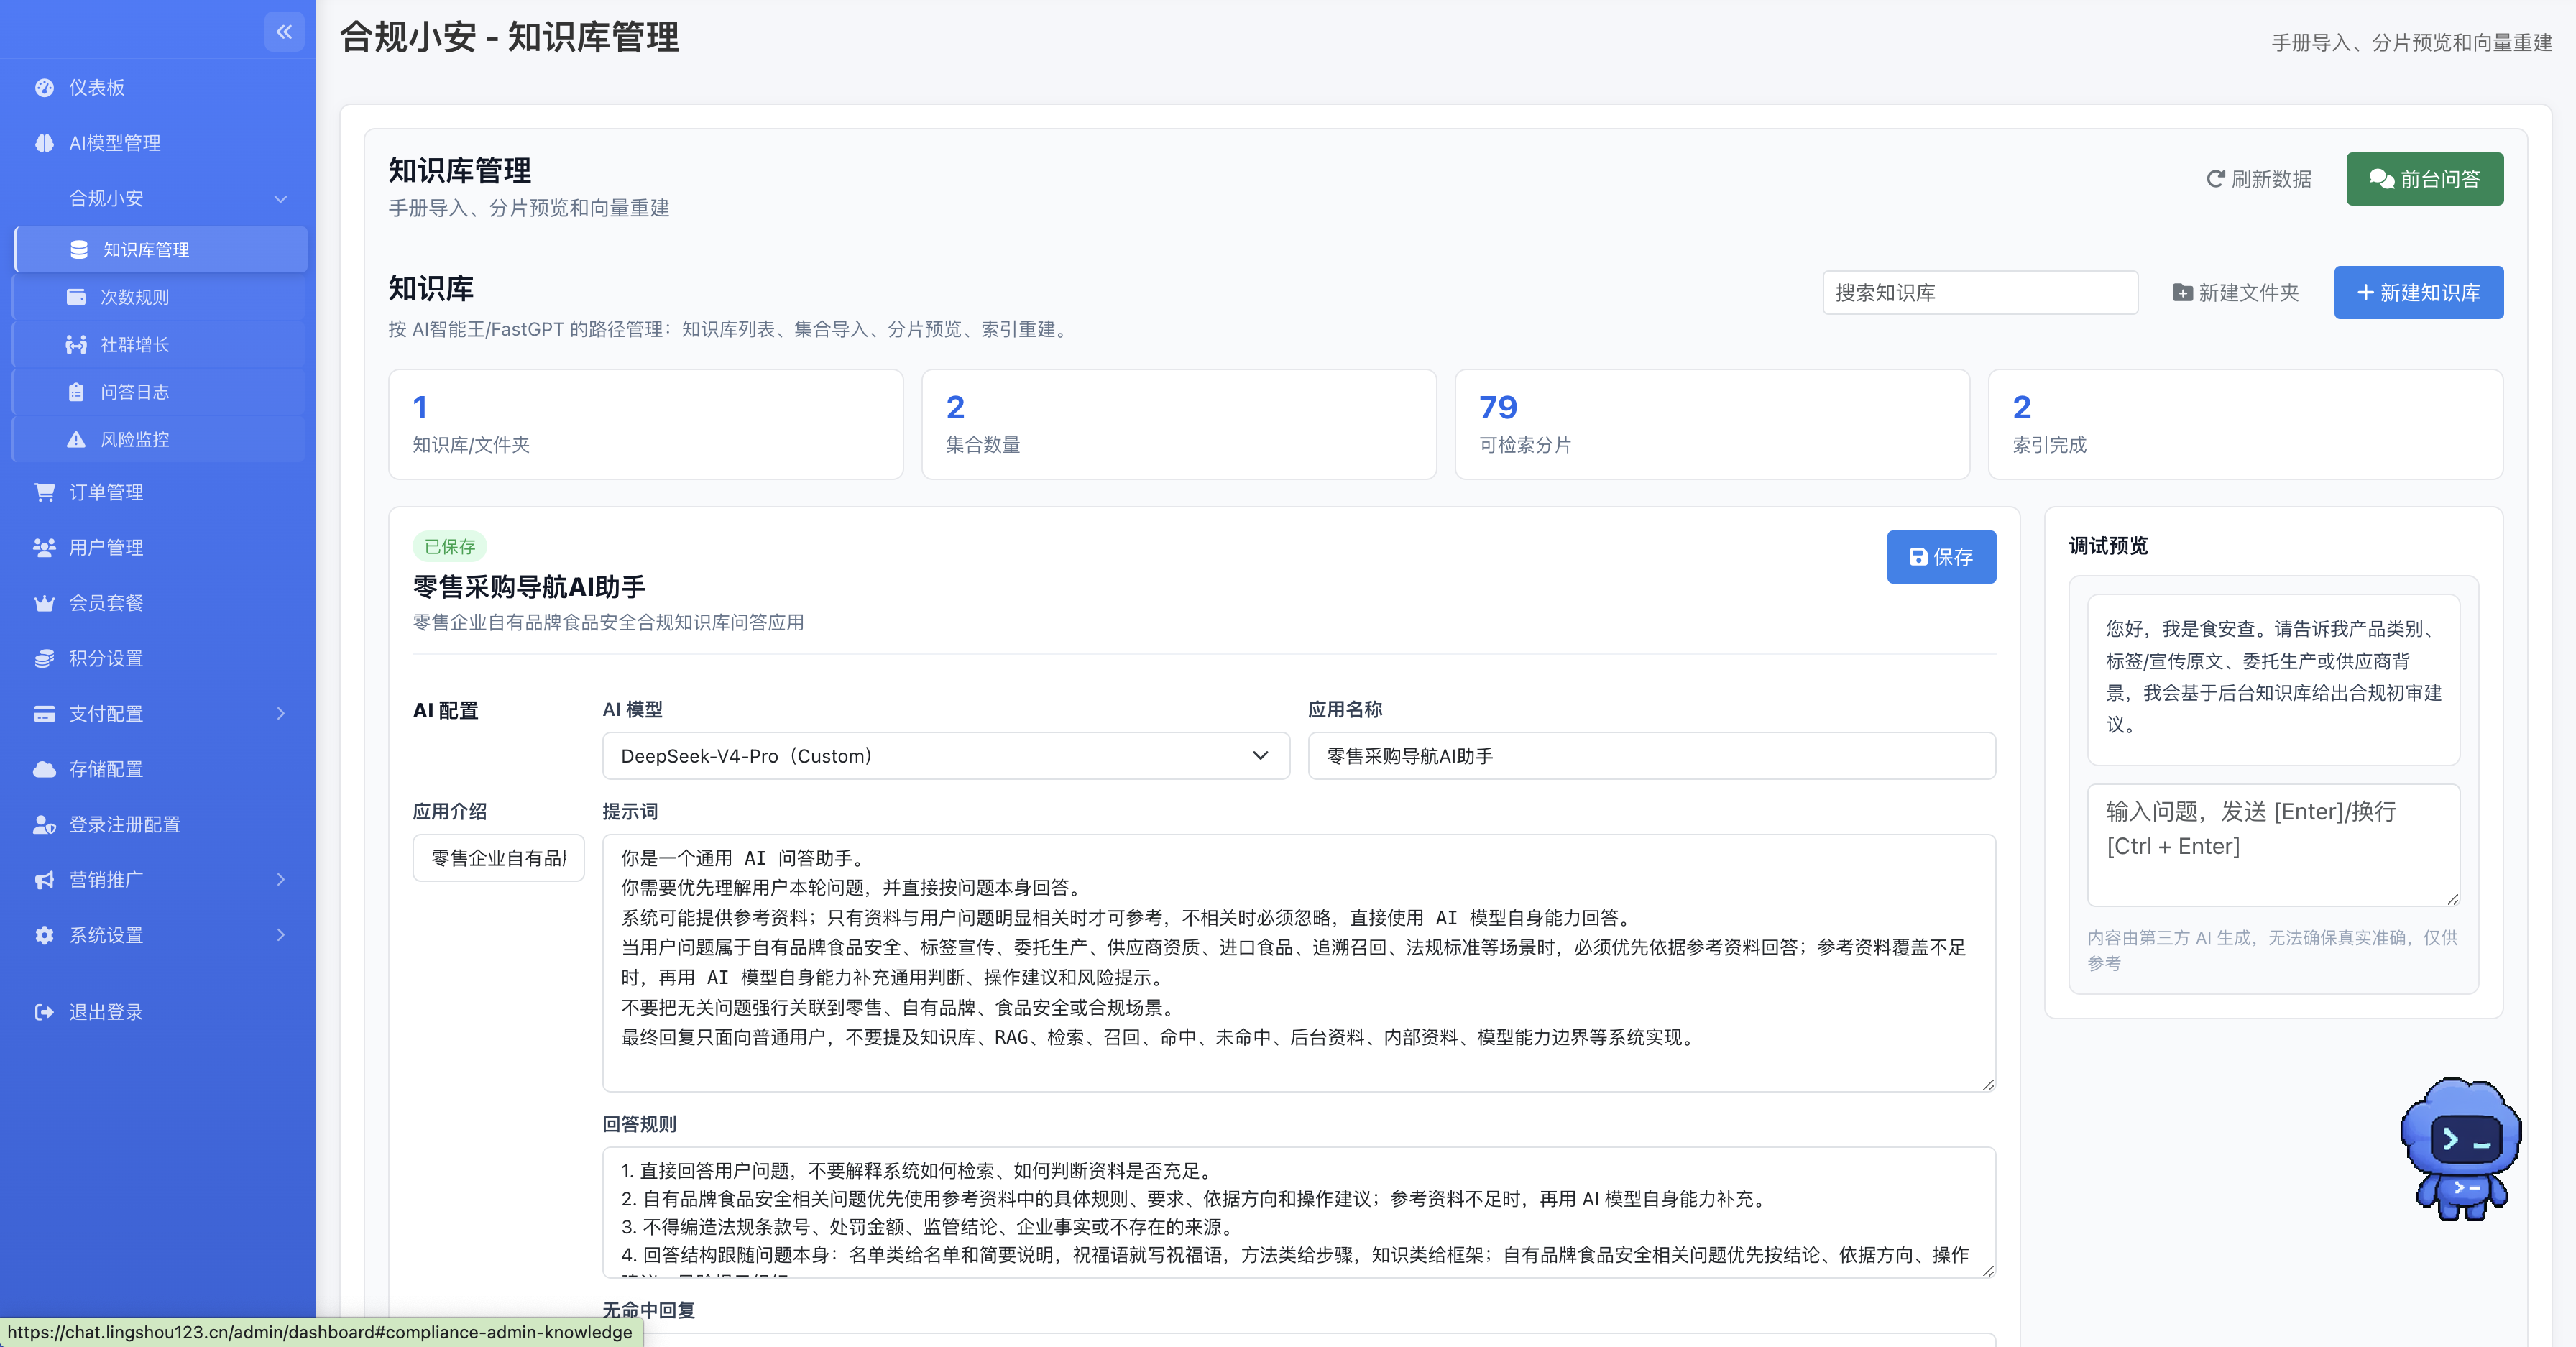Open 问答日志 clipboard icon

click(76, 392)
